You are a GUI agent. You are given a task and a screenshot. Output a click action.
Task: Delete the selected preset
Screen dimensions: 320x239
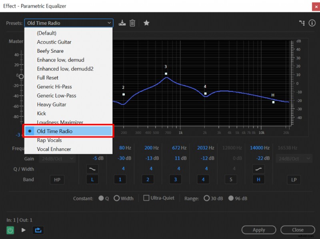point(133,23)
